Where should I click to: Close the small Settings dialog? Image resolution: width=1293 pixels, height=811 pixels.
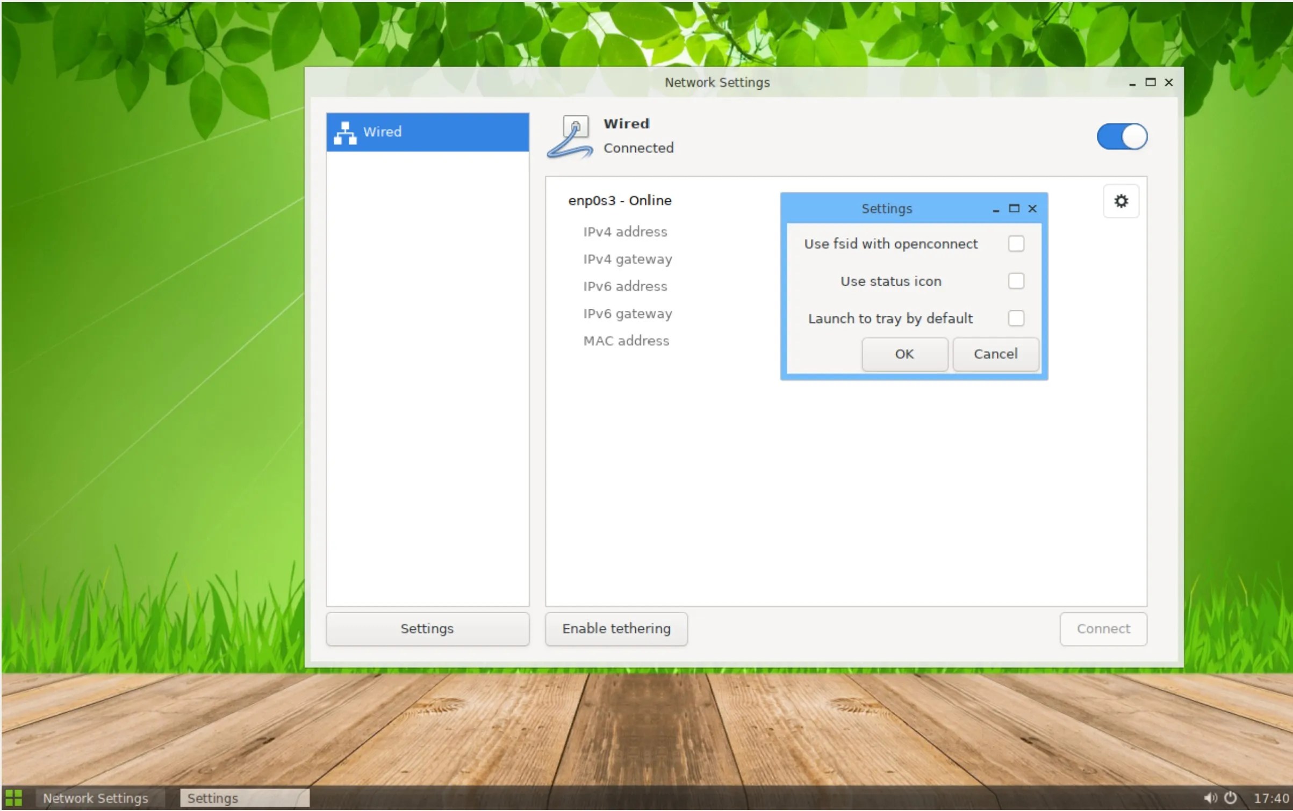point(1032,208)
